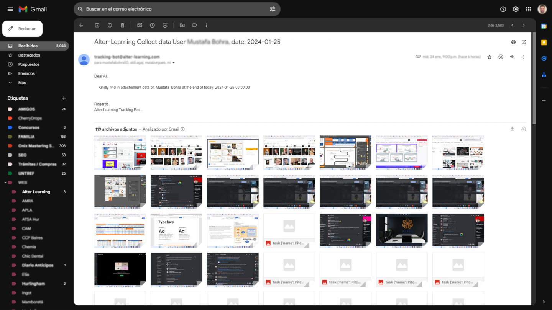The image size is (552, 310).
Task: Open the Alter Learning label
Action: [36, 192]
